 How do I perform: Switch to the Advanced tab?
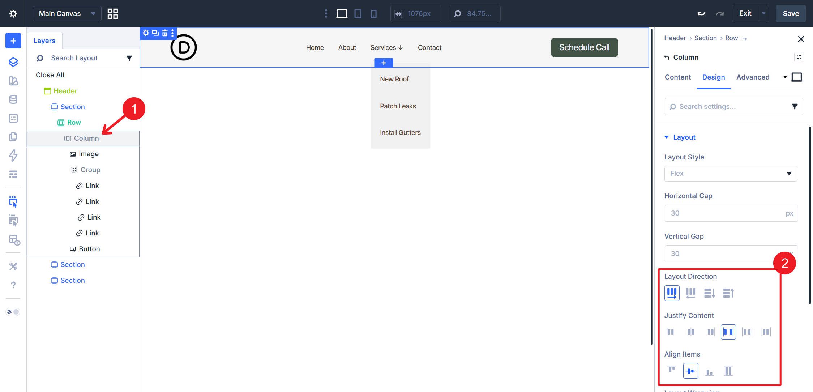pos(753,77)
